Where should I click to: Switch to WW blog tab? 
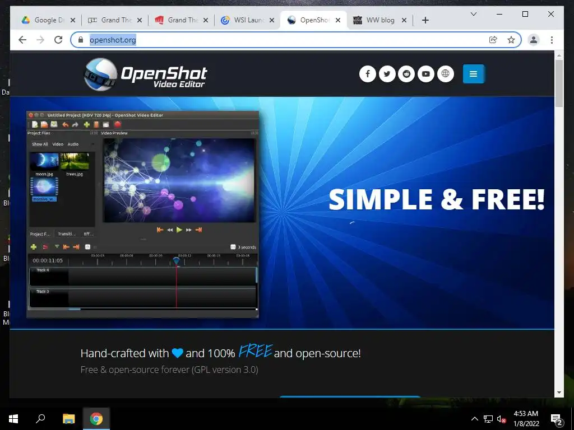[x=379, y=20]
